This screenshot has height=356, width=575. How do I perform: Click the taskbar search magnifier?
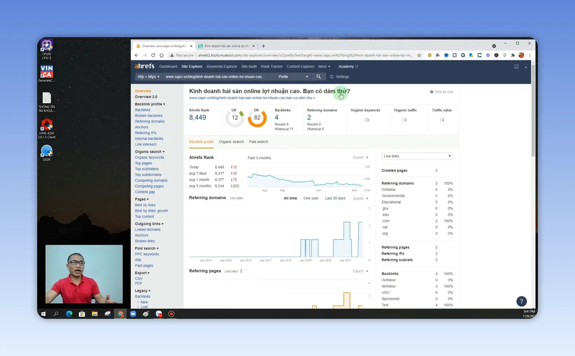click(x=56, y=314)
